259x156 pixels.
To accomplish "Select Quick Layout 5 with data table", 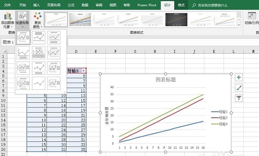I will pyautogui.click(x=38, y=53).
